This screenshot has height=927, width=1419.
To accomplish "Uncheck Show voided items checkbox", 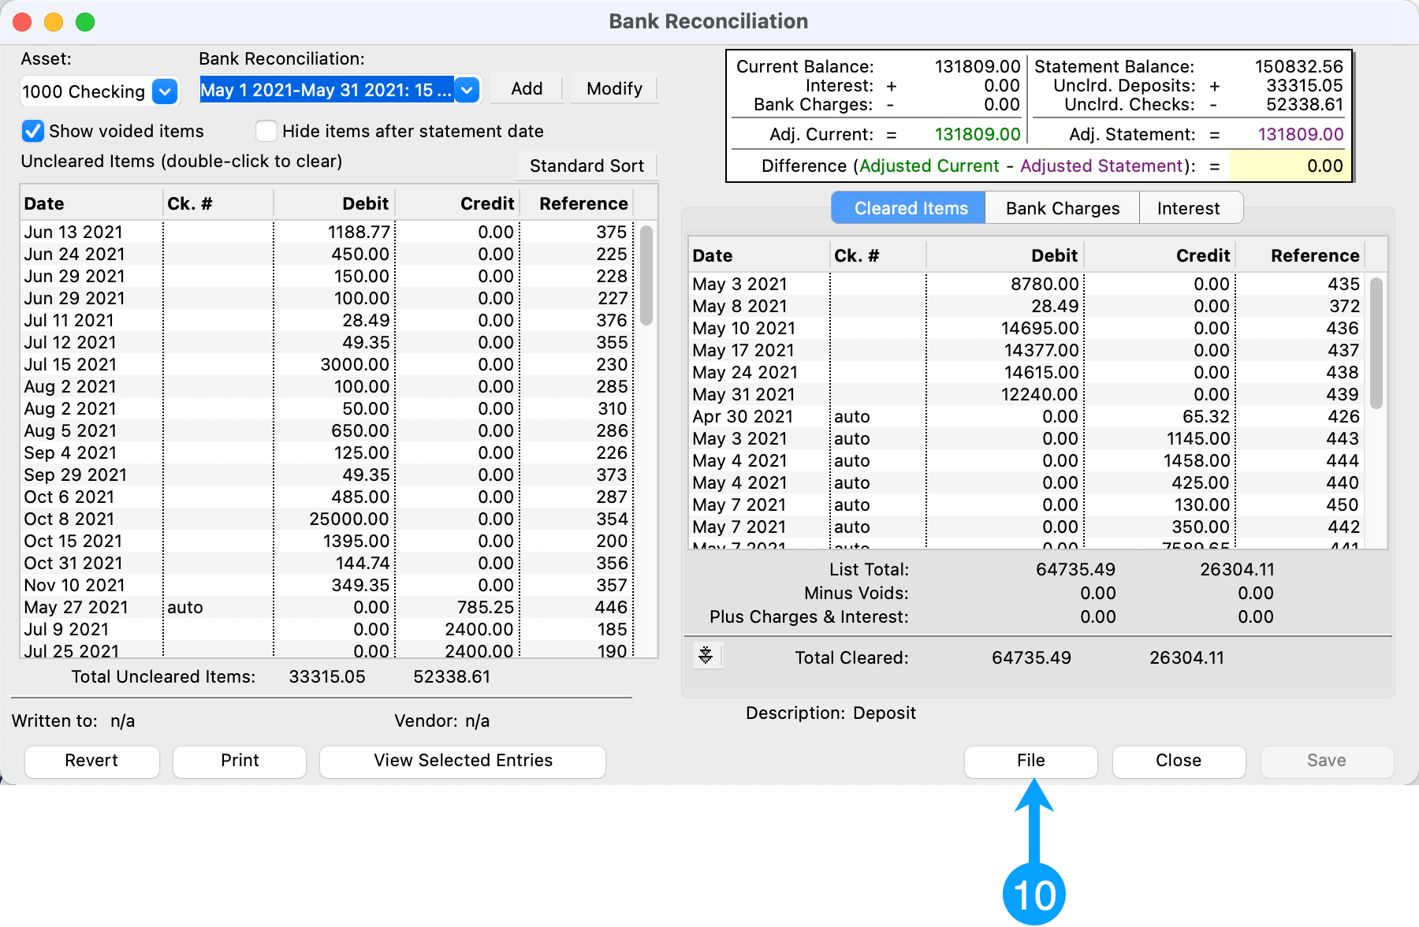I will tap(33, 131).
